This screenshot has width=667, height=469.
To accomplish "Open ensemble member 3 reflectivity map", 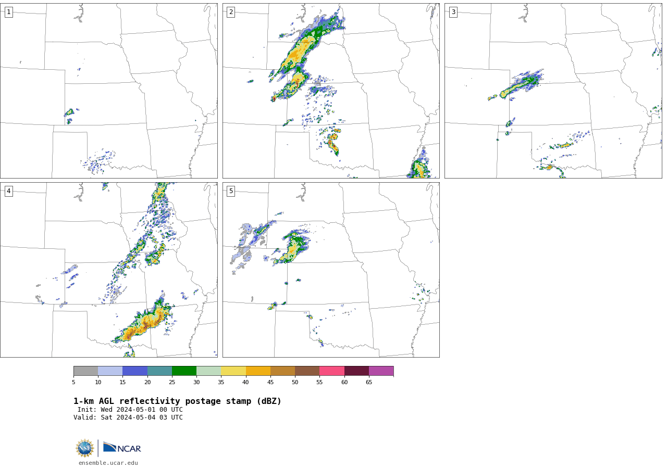I will click(553, 91).
